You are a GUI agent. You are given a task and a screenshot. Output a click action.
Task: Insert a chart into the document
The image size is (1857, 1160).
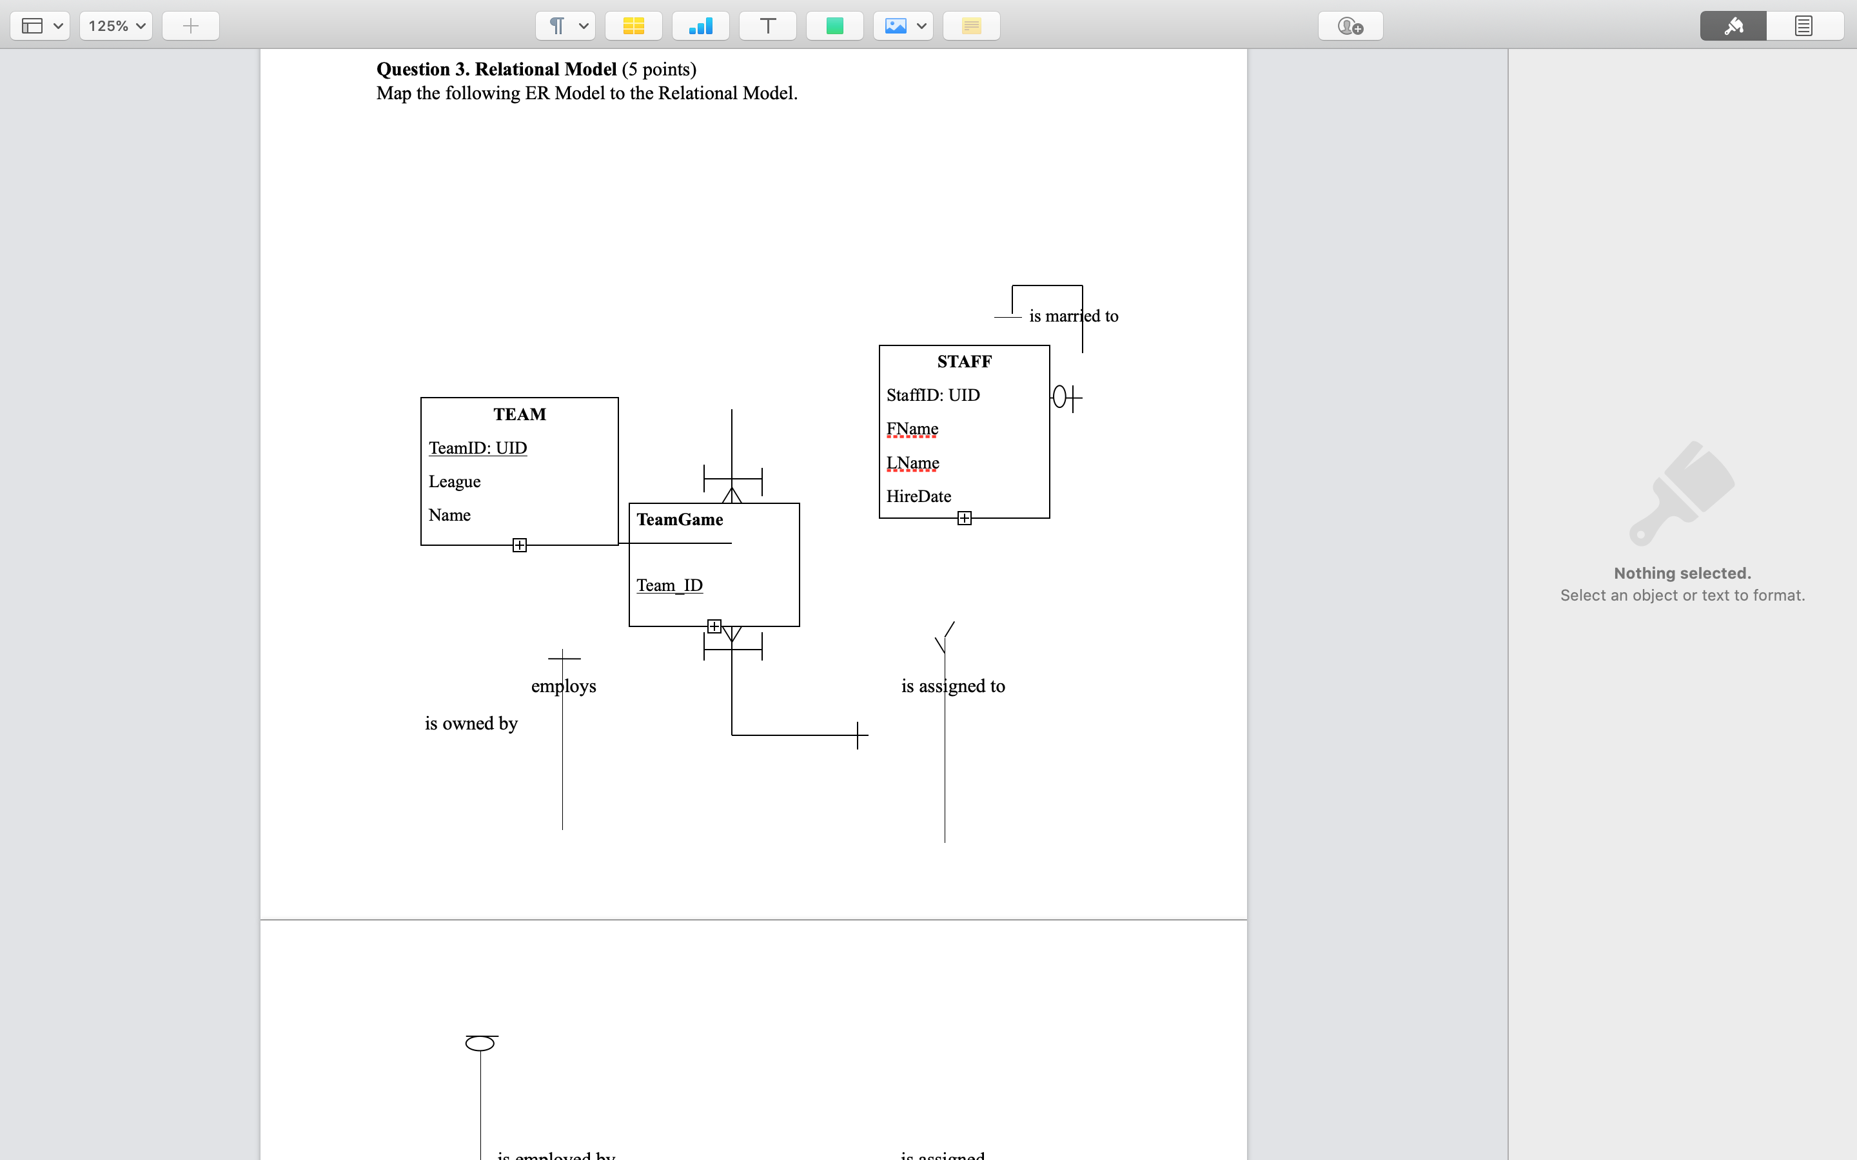point(700,25)
